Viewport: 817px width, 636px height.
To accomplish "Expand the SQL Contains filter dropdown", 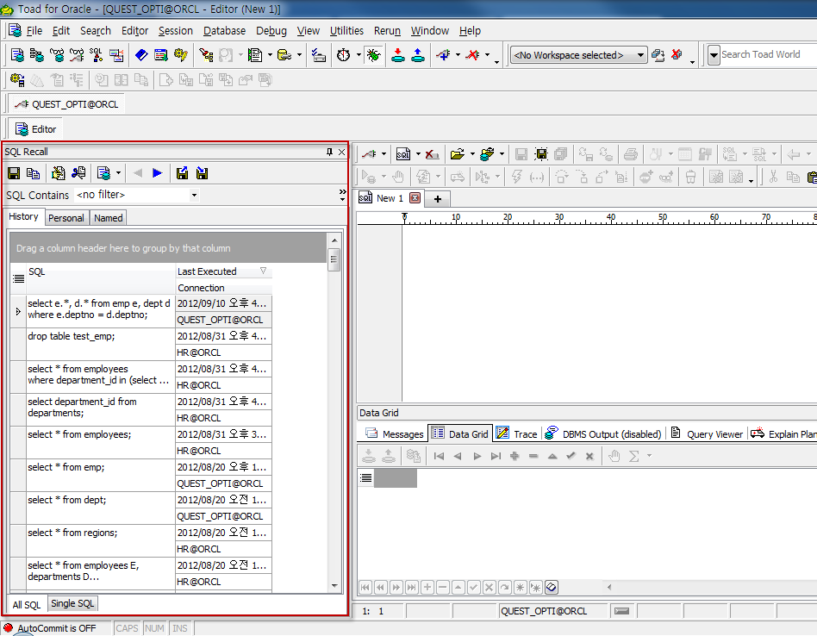I will [194, 196].
